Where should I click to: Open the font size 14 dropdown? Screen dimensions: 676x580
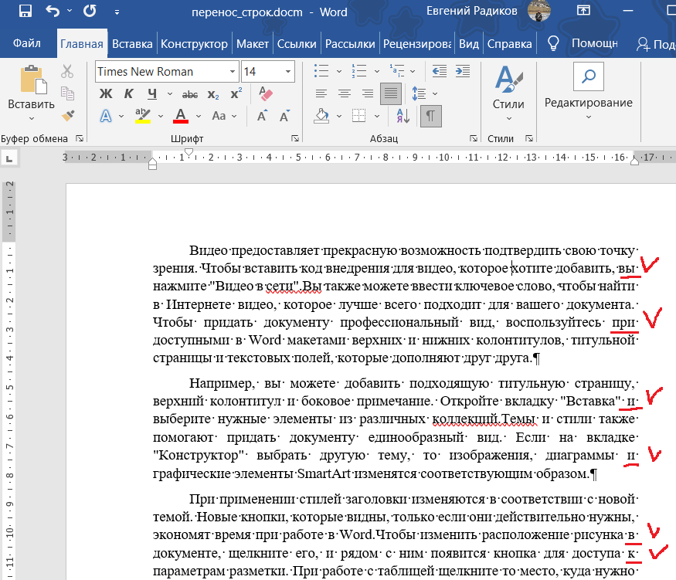click(x=288, y=72)
